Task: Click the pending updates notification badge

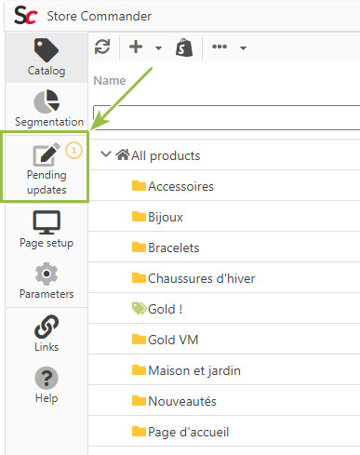Action: (73, 151)
